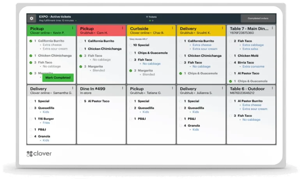Click the Clover logo

click(39, 154)
